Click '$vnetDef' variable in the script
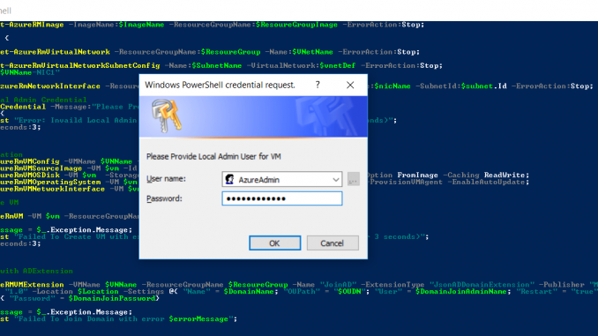The image size is (598, 336). pyautogui.click(x=338, y=65)
